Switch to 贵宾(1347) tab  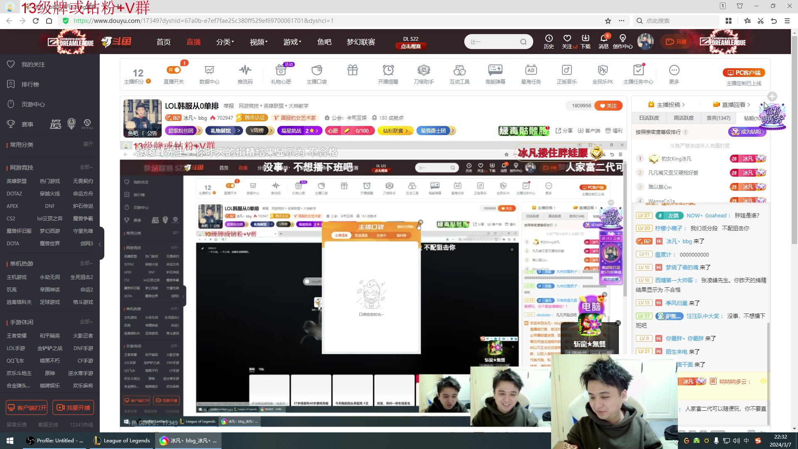coord(718,118)
